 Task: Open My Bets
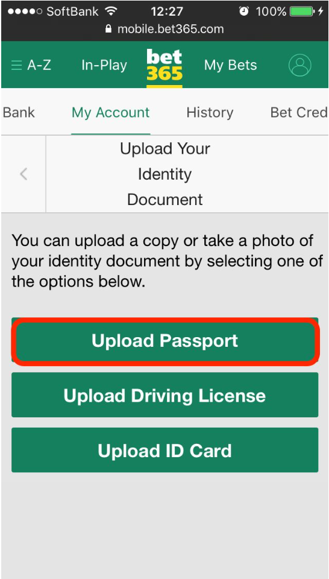(231, 65)
